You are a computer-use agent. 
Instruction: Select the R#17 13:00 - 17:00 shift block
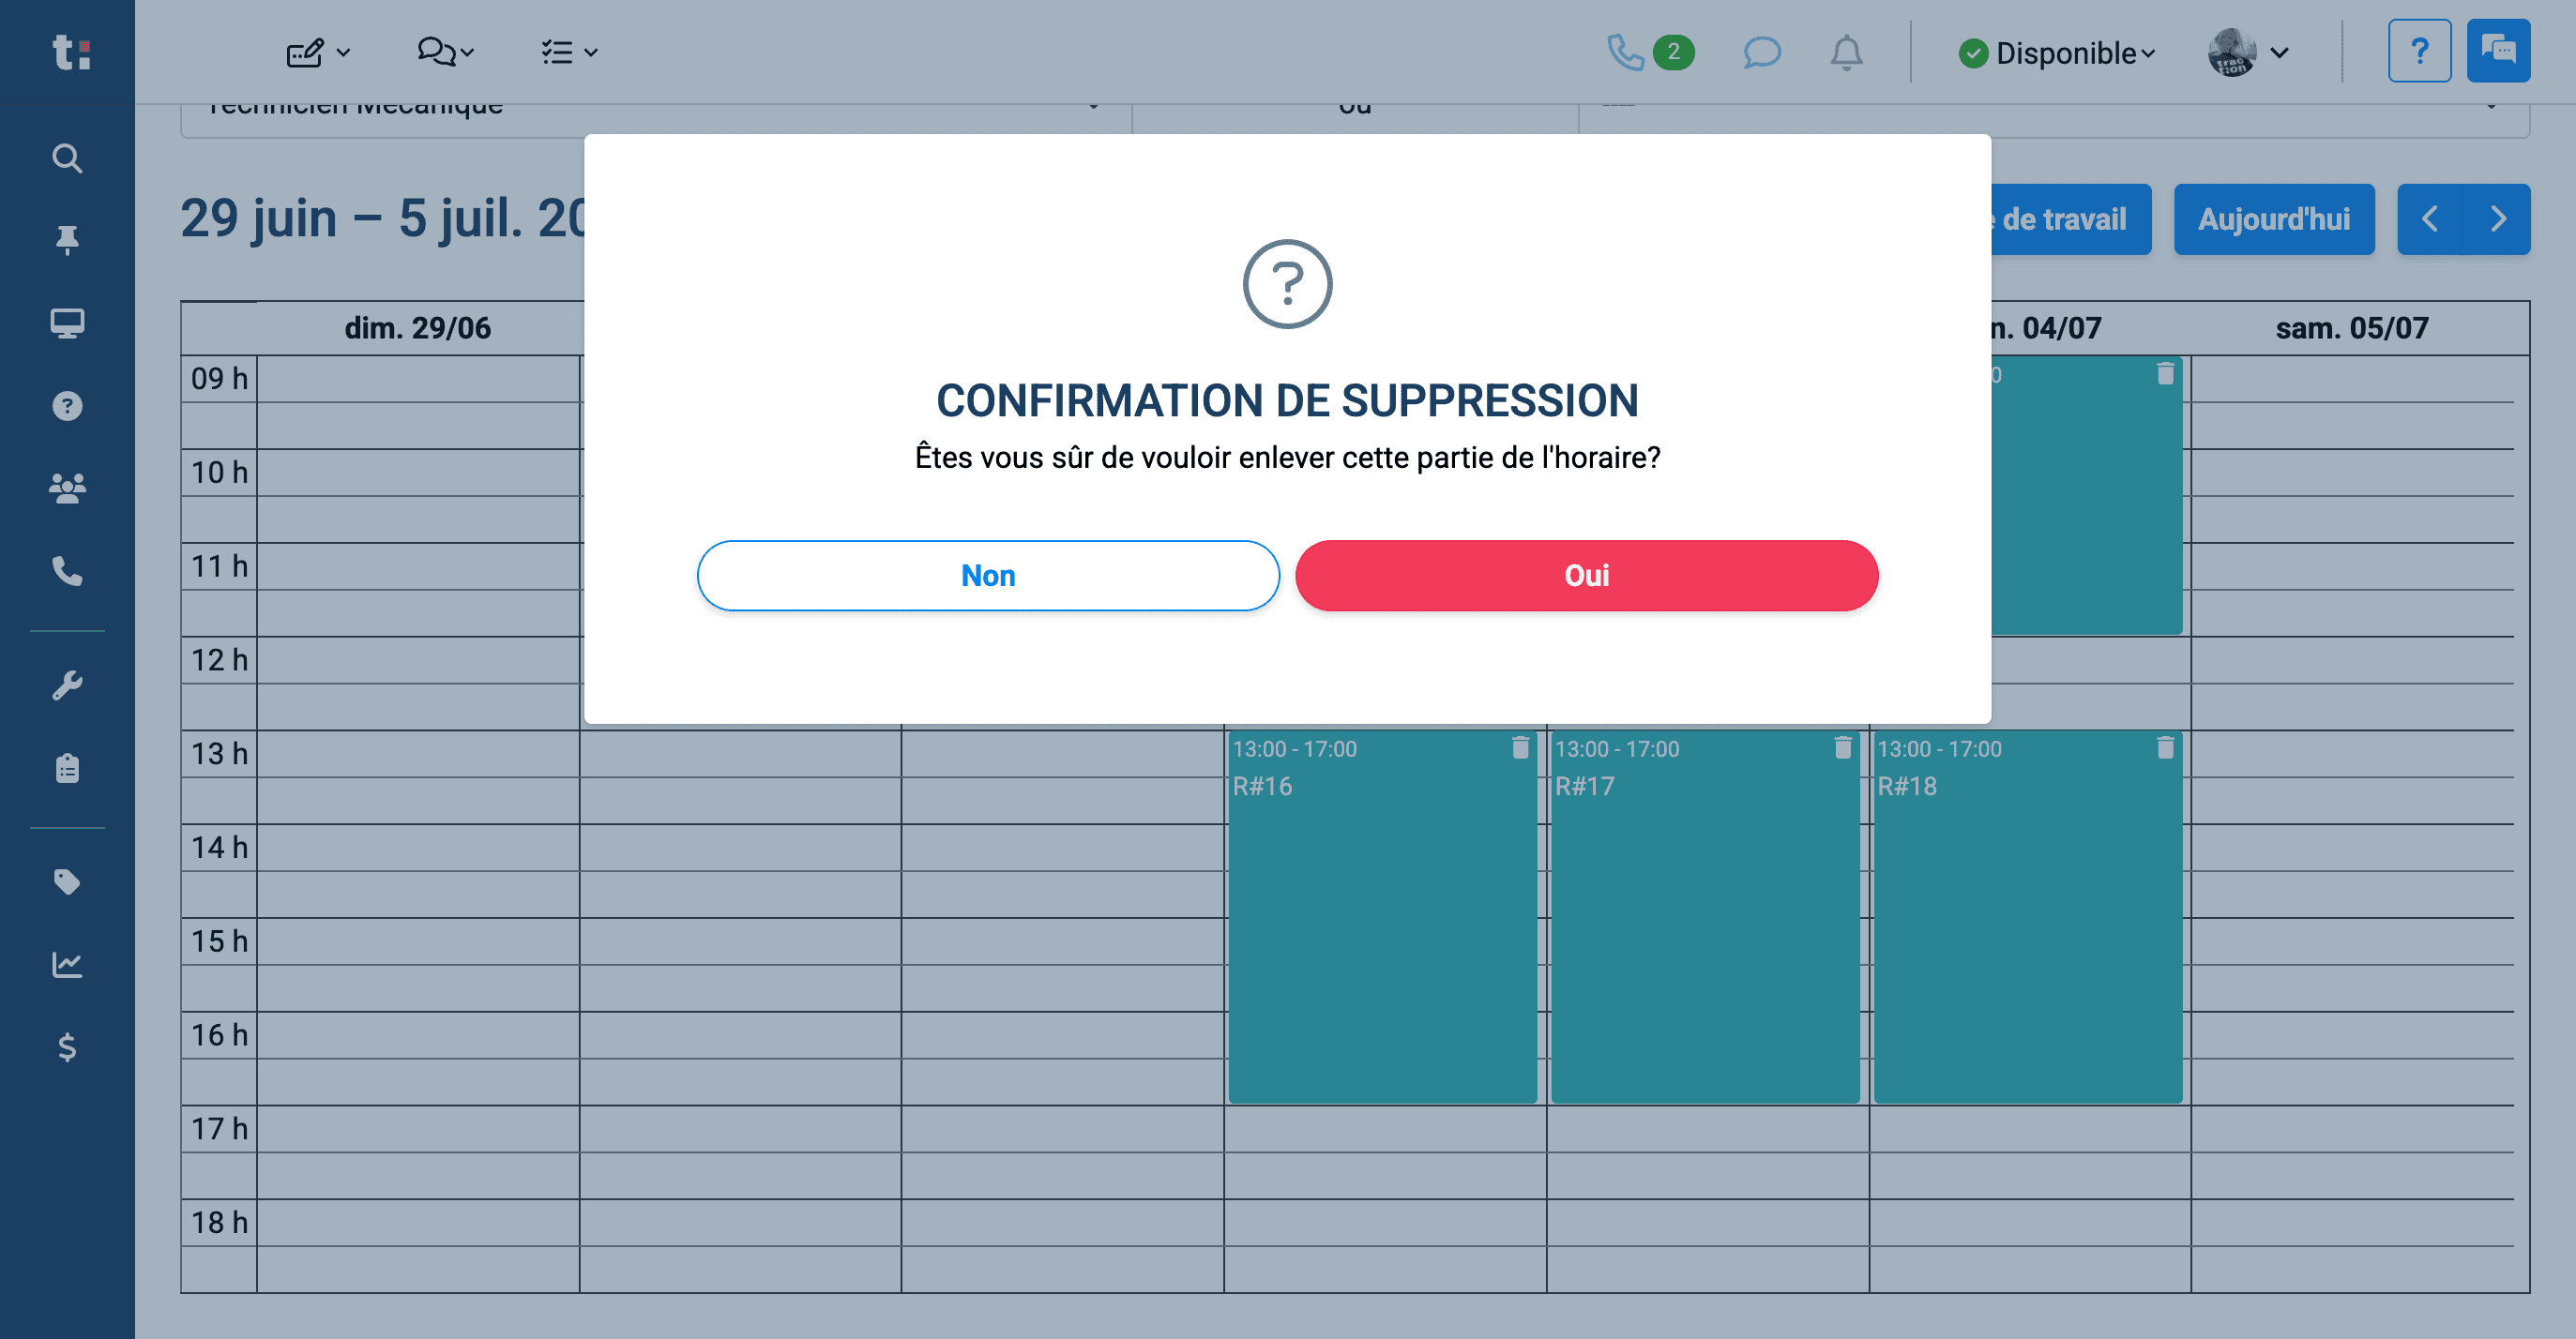click(x=1704, y=917)
